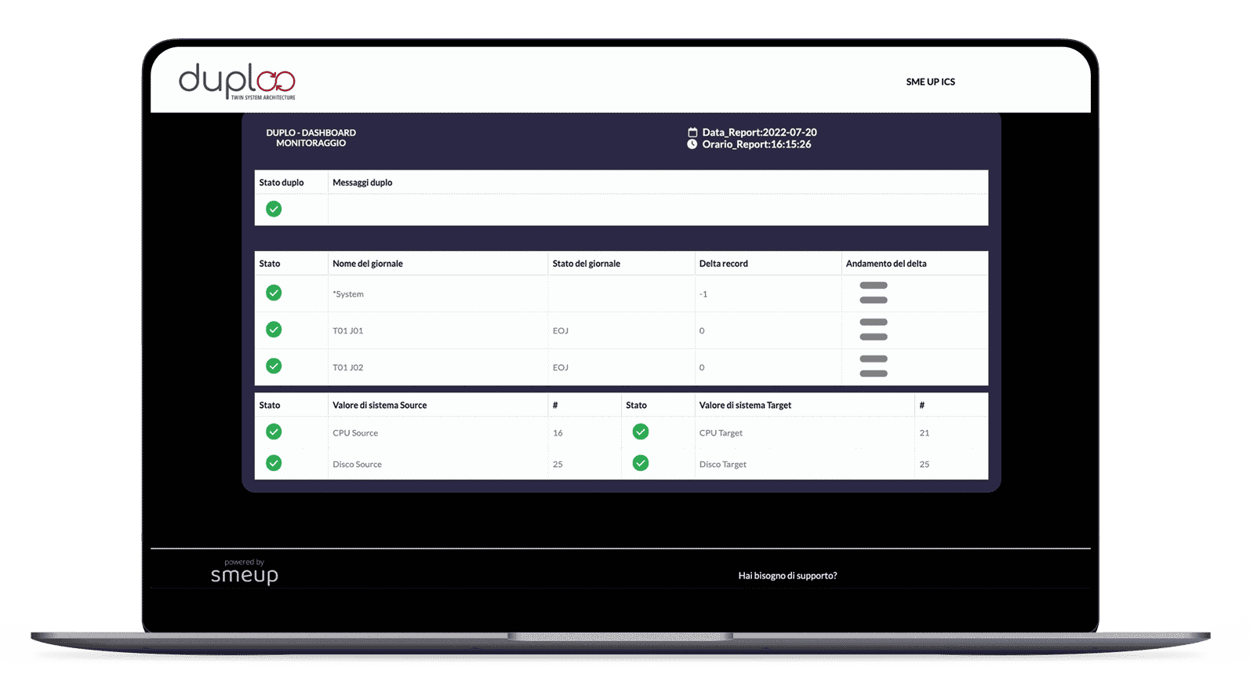Click the CPU Target green status icon

click(641, 432)
